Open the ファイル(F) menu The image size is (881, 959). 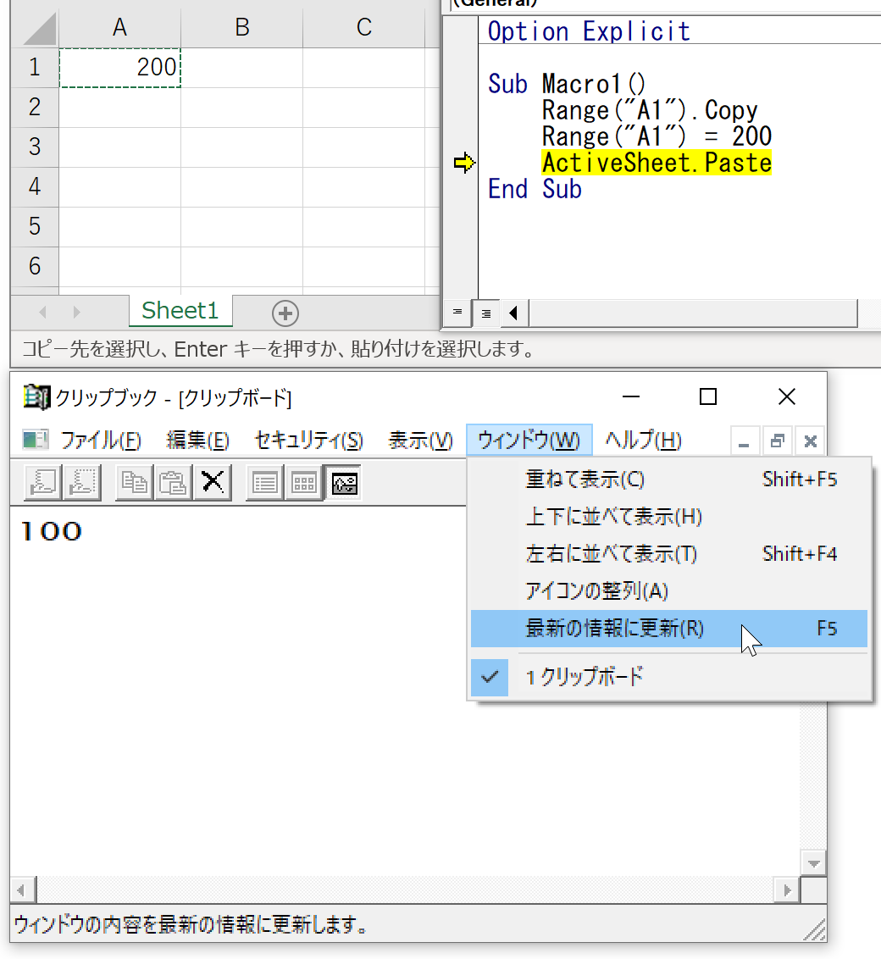101,441
